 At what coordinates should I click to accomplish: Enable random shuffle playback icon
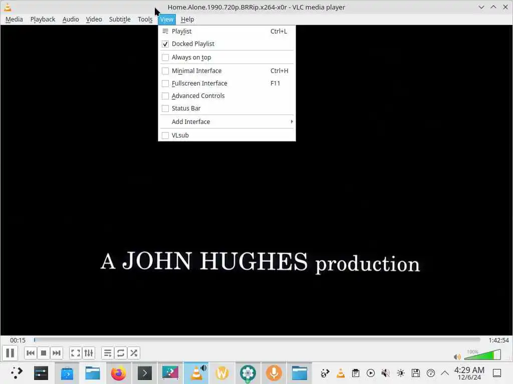pos(134,353)
